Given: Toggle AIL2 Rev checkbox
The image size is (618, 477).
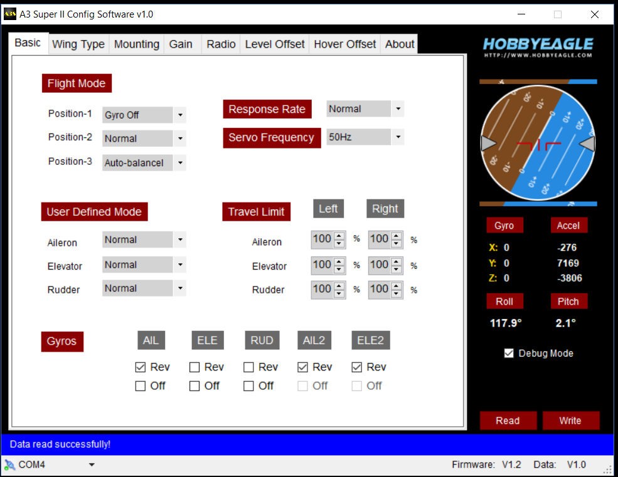Looking at the screenshot, I should click(x=302, y=367).
